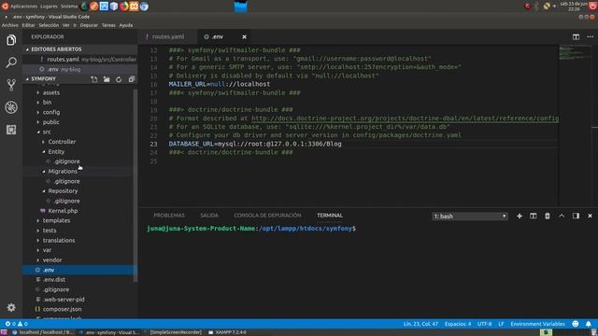
Task: Expand the Controller folder
Action: 62,142
